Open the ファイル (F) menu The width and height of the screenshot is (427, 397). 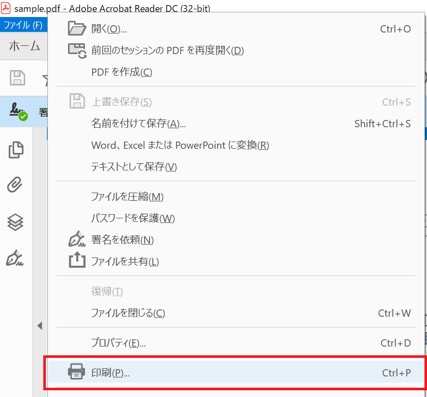23,25
